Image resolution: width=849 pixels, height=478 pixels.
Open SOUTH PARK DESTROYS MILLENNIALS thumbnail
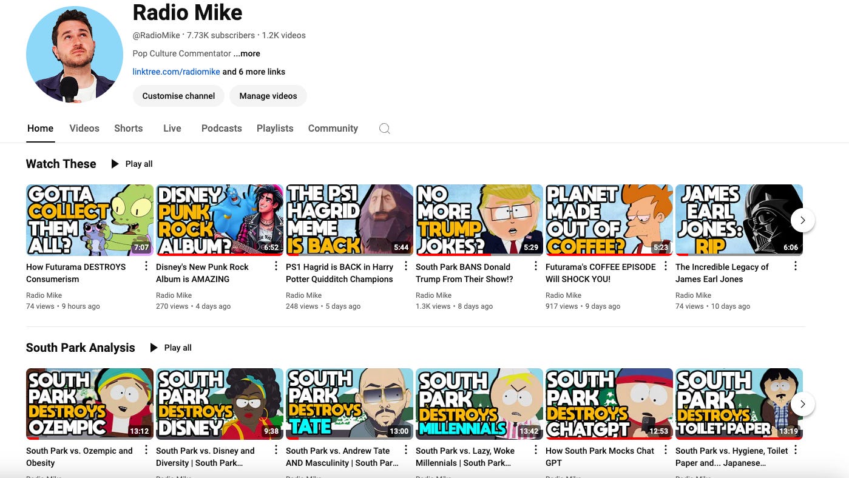[x=479, y=404]
